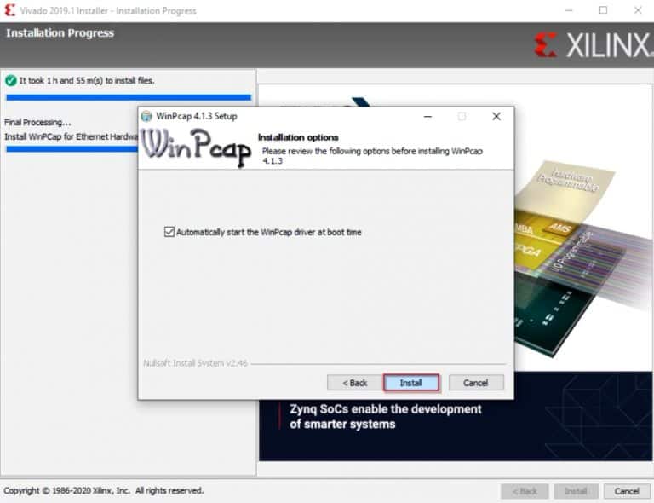This screenshot has height=503, width=654.
Task: Click the greyed-out Back button in Vivado footer
Action: pyautogui.click(x=524, y=491)
